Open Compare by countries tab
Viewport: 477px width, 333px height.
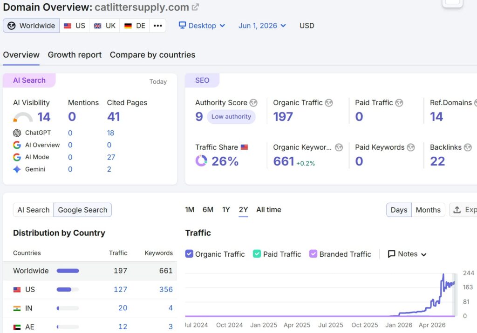point(152,55)
